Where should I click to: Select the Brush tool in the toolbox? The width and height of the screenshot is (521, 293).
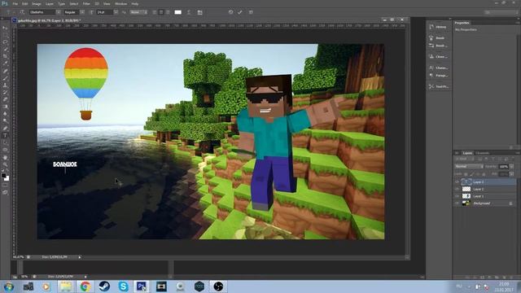pyautogui.click(x=5, y=78)
